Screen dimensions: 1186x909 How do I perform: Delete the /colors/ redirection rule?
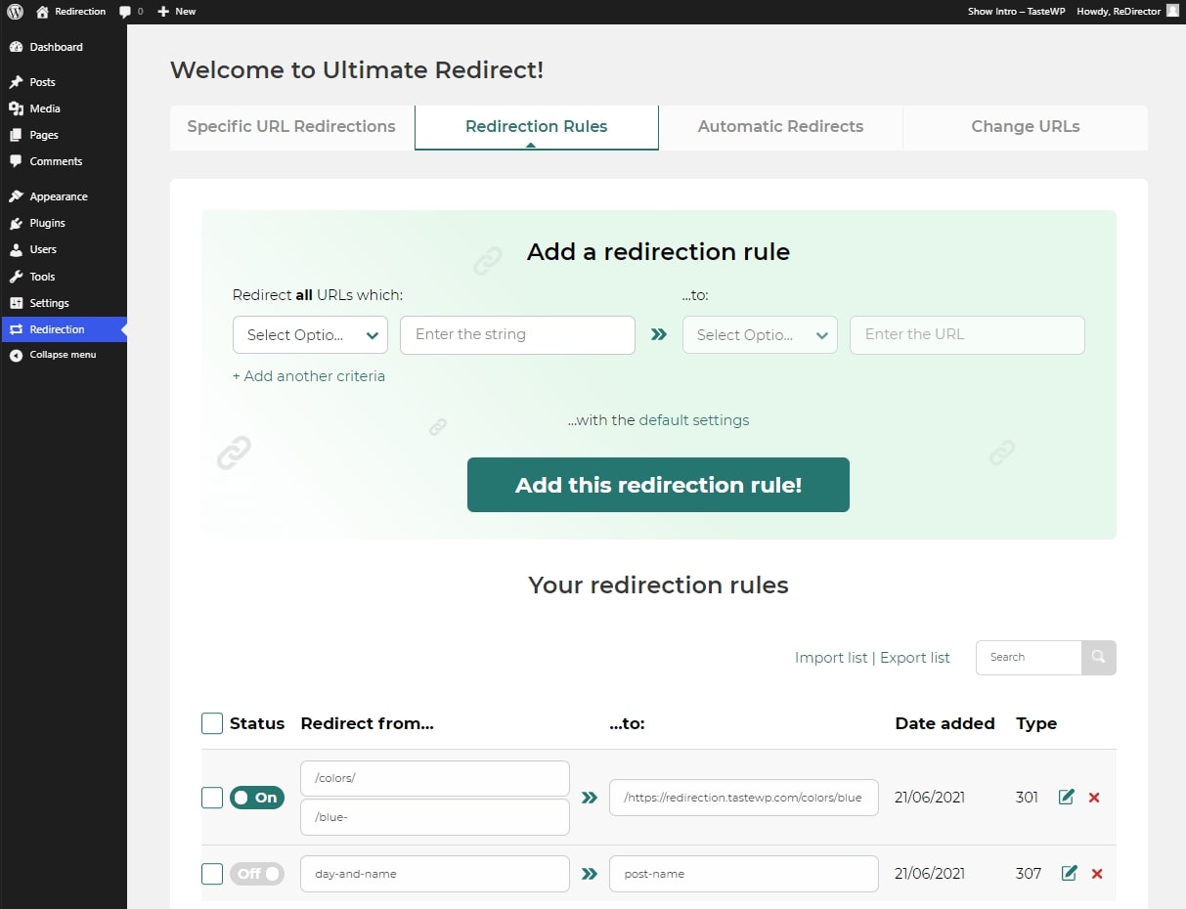(1094, 798)
